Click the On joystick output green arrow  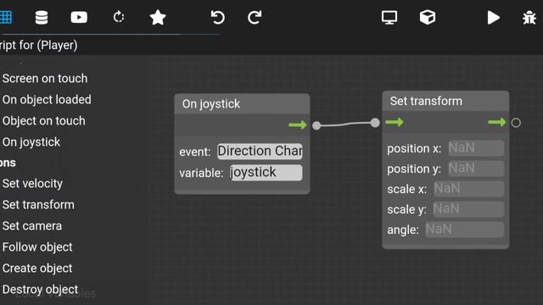[298, 125]
